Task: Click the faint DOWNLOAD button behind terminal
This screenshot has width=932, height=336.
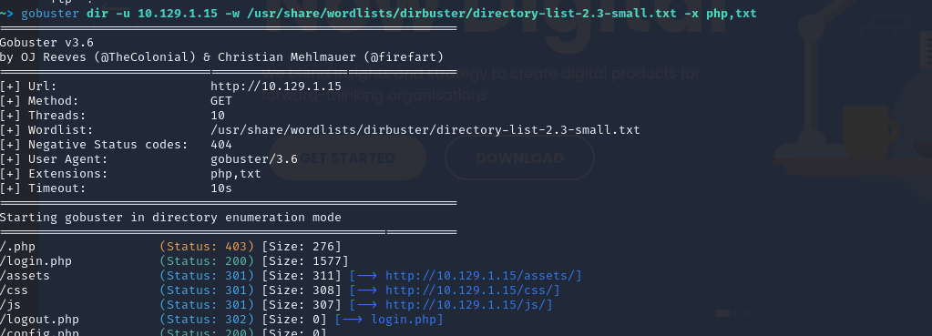Action: [x=519, y=158]
